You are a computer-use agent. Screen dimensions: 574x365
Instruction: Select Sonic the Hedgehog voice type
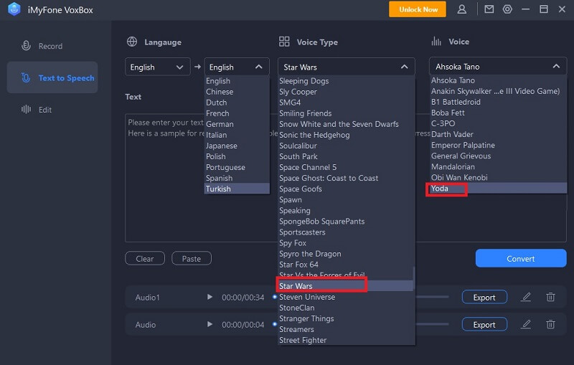click(346, 135)
